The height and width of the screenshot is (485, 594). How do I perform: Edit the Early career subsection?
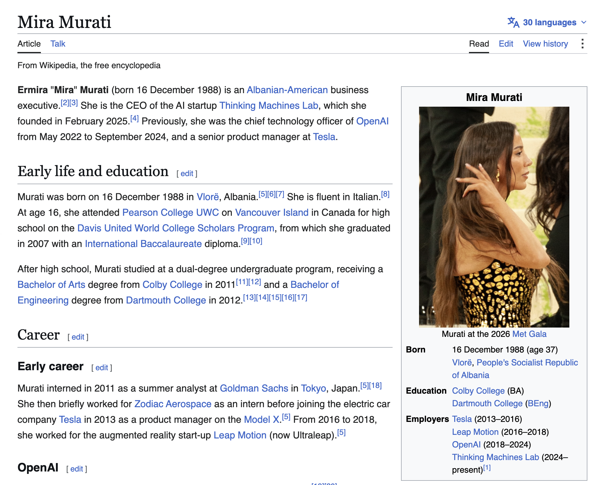[x=102, y=368]
